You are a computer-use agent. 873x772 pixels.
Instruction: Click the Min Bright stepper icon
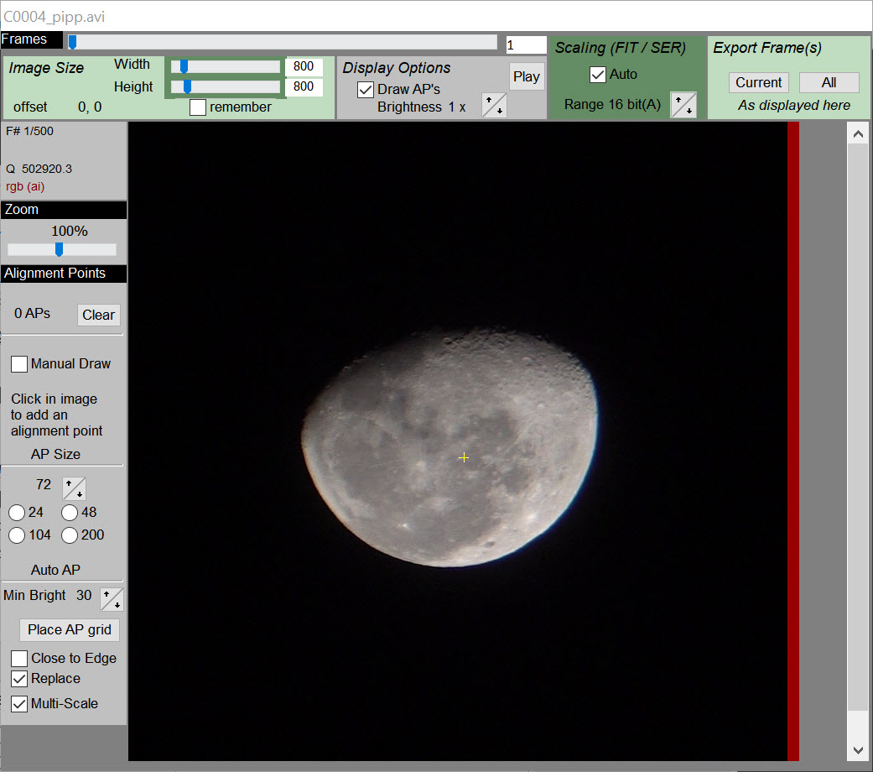click(112, 599)
